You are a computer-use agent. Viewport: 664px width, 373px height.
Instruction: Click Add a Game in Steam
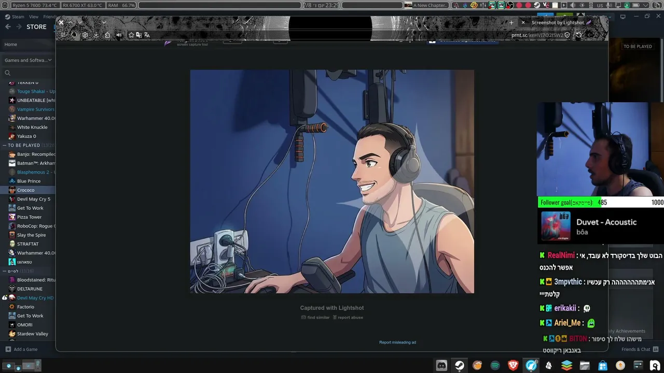pyautogui.click(x=22, y=349)
